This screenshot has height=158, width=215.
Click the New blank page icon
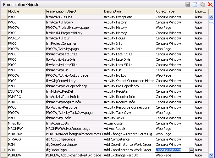[195, 4]
